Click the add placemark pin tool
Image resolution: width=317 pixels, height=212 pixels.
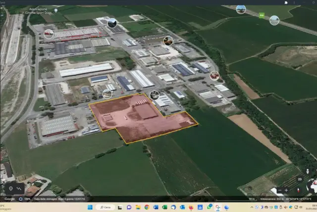(x=11, y=189)
